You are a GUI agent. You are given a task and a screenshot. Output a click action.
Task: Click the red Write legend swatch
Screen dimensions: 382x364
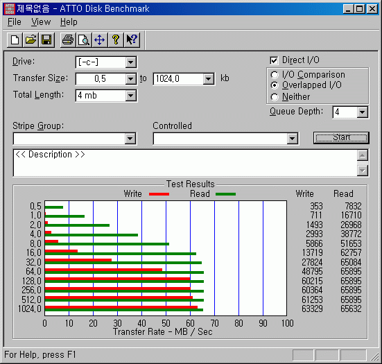click(x=159, y=194)
